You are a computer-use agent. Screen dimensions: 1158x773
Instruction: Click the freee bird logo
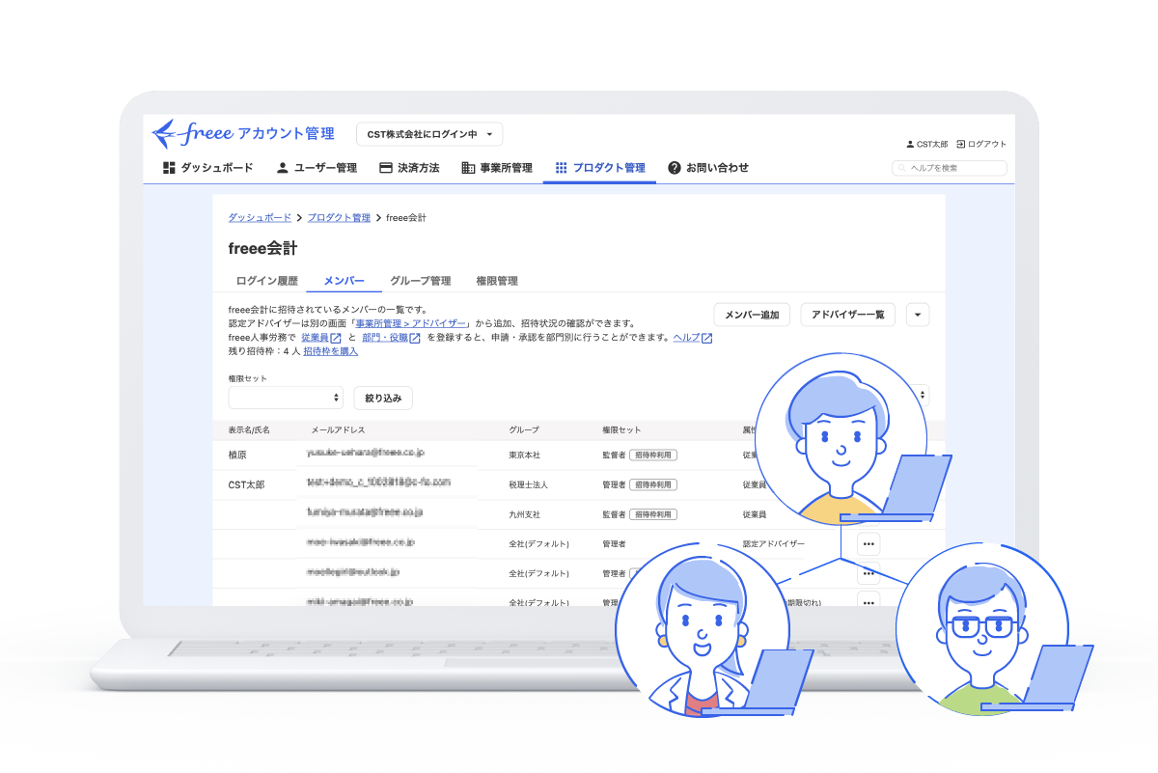point(165,132)
